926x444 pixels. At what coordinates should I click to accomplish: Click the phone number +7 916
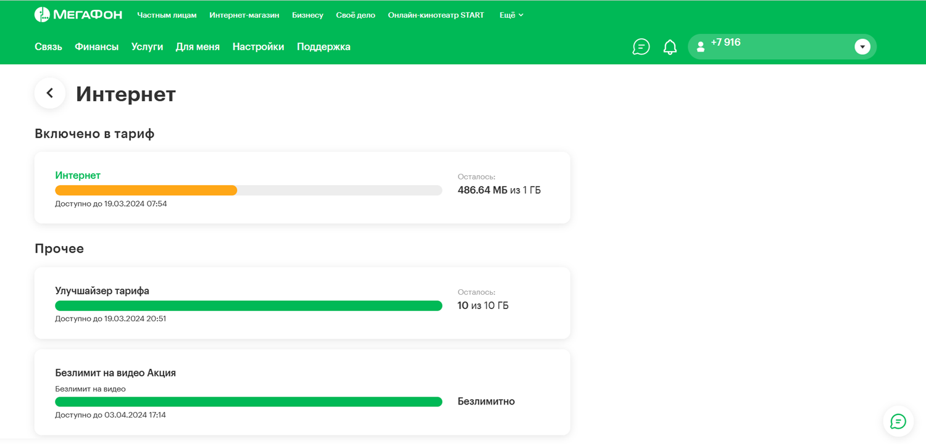point(725,43)
